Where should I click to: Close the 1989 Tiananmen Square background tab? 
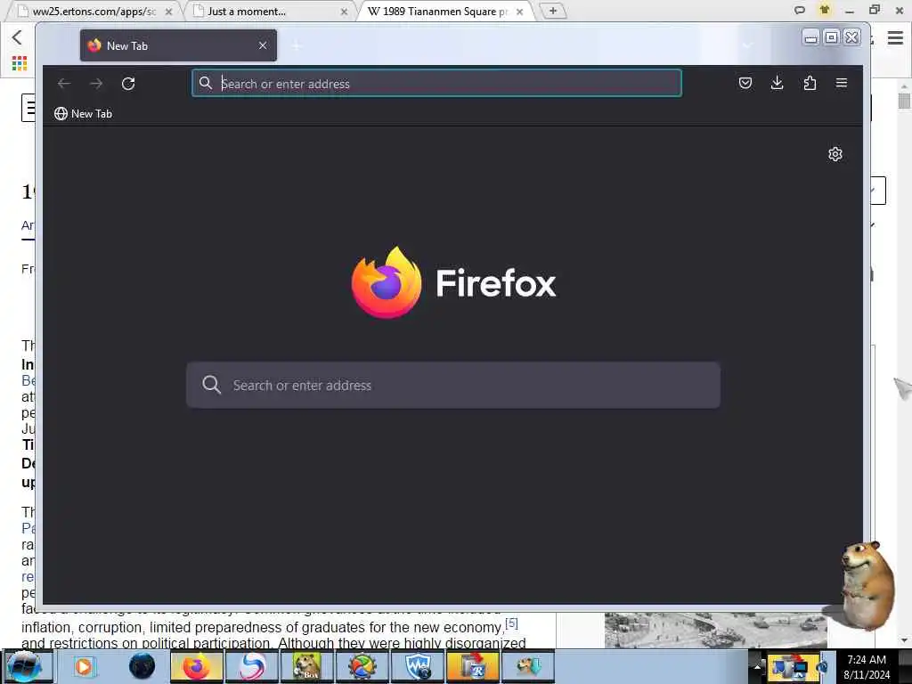(x=519, y=12)
